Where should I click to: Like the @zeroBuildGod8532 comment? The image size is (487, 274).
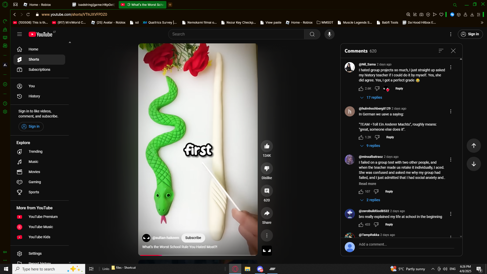[x=361, y=225]
